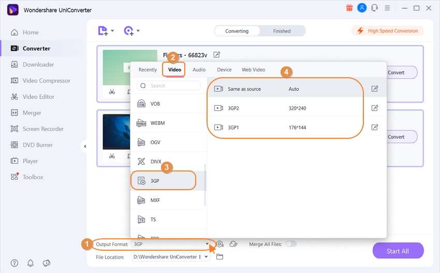Screen dimensions: 440x273
Task: Open the Recently format tab
Action: (x=148, y=69)
